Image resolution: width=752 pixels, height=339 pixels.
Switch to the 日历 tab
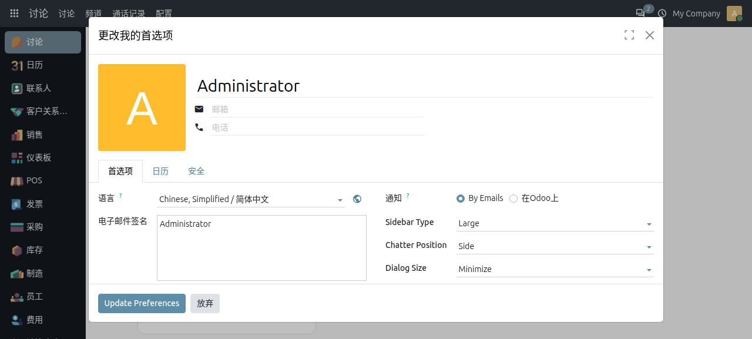coord(160,171)
